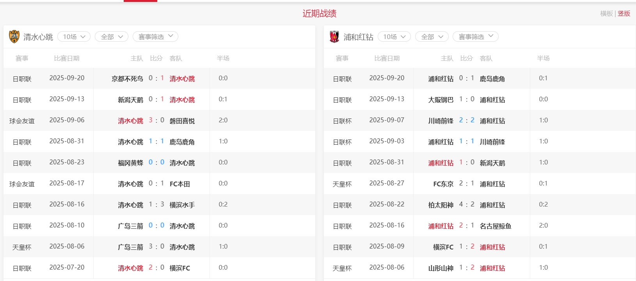This screenshot has height=281, width=636.
Task: Open 磐田喜悦 team from 09-06 match
Action: [182, 121]
